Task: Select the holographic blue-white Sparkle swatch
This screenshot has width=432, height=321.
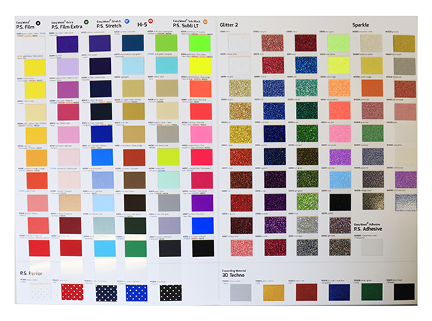Action: [x=406, y=202]
